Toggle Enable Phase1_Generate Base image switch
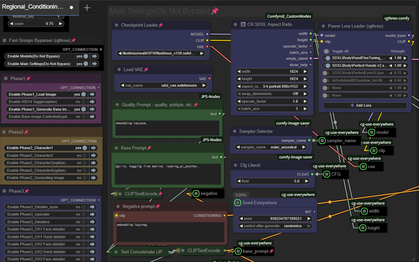419x262 pixels. coord(84,109)
